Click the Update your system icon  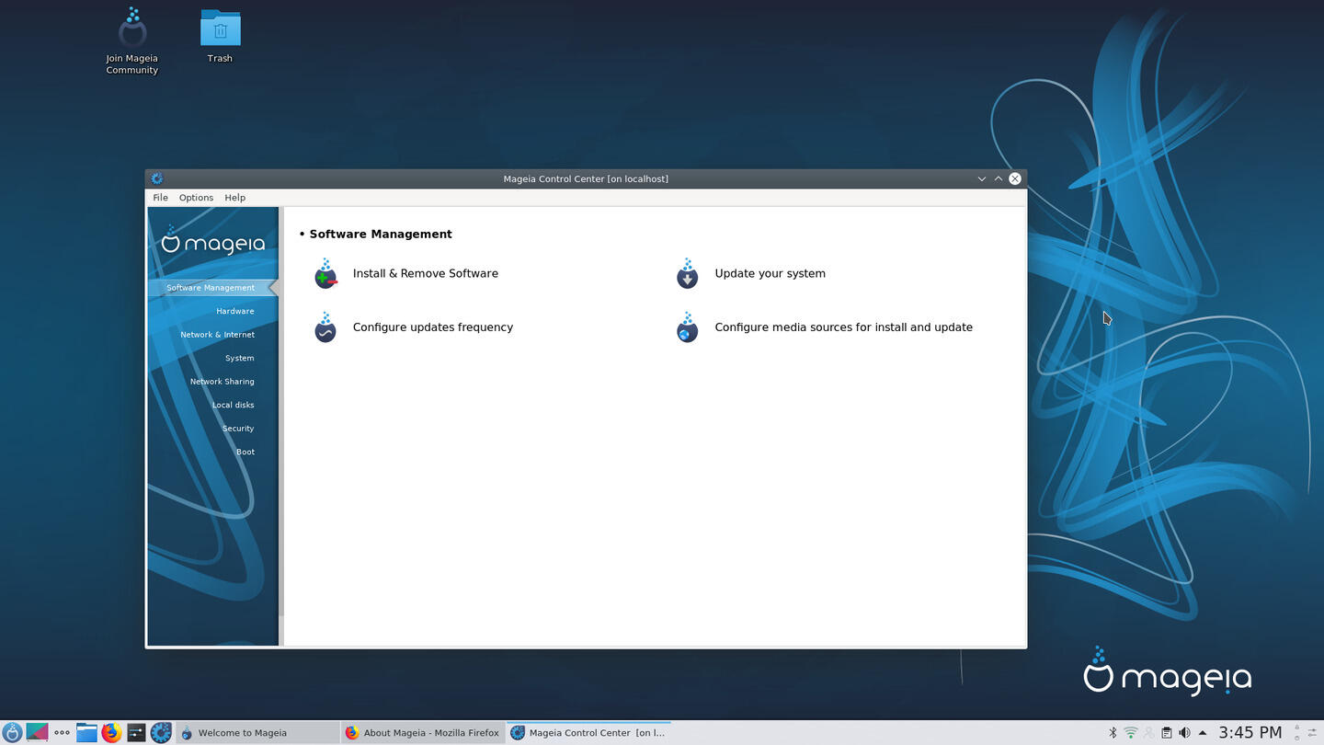coord(687,274)
